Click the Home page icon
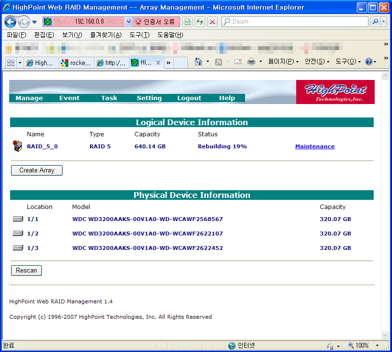 [x=198, y=62]
